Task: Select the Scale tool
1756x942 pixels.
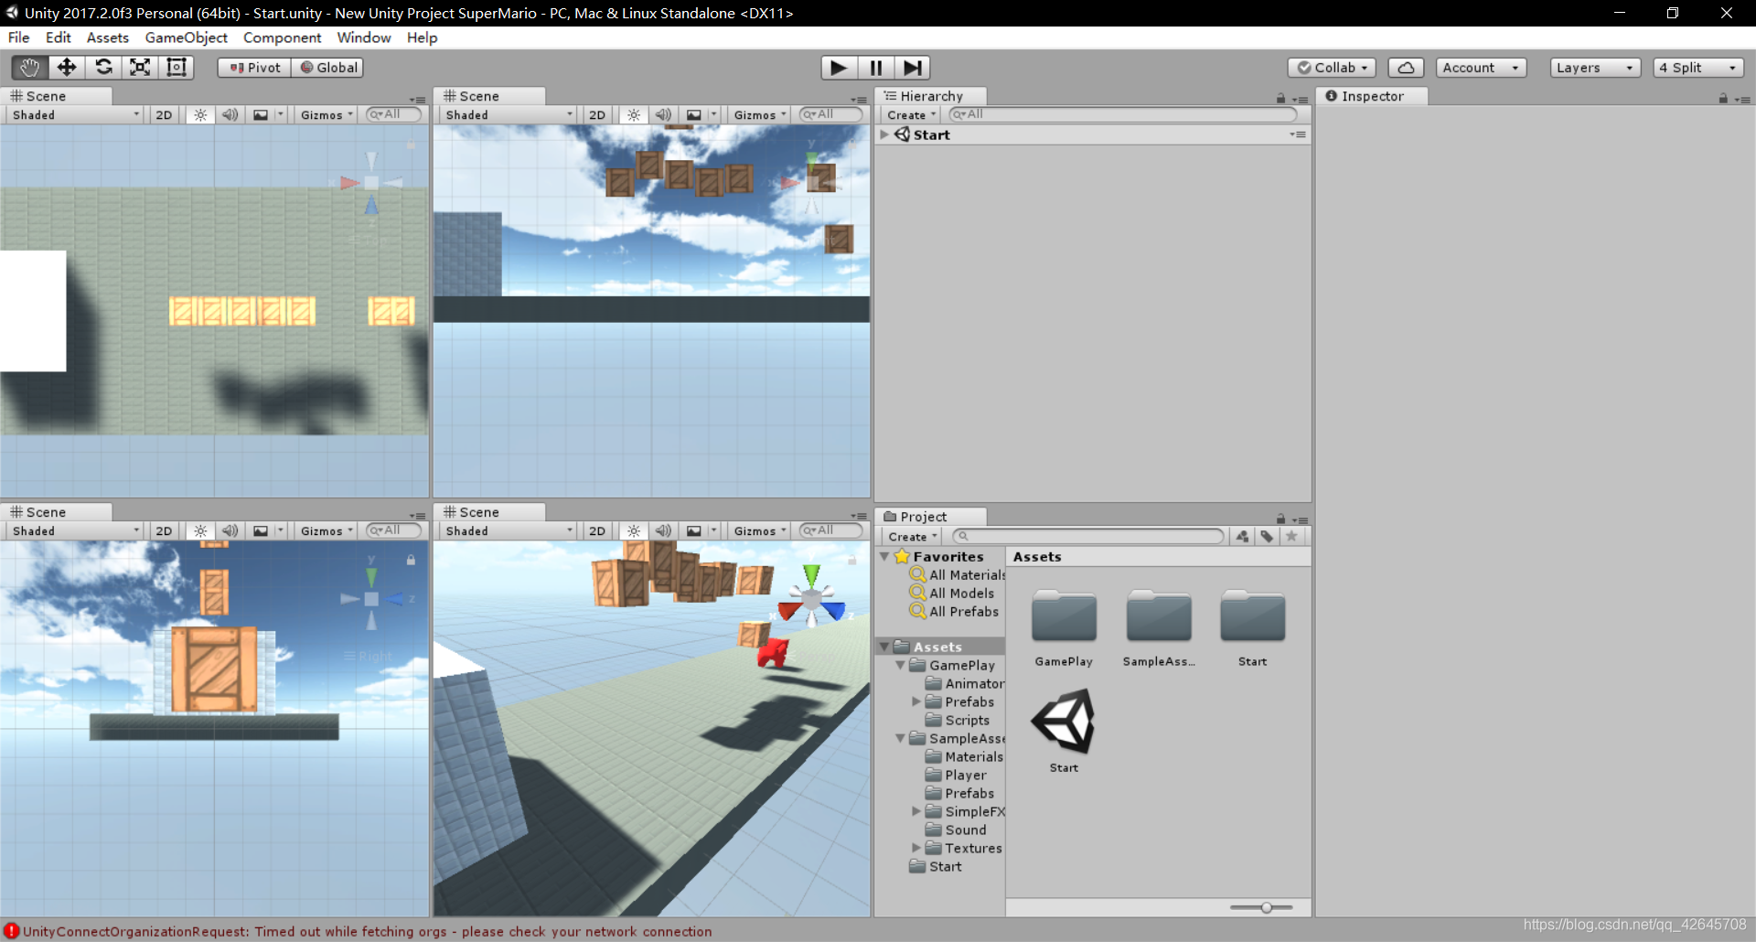Action: [140, 68]
